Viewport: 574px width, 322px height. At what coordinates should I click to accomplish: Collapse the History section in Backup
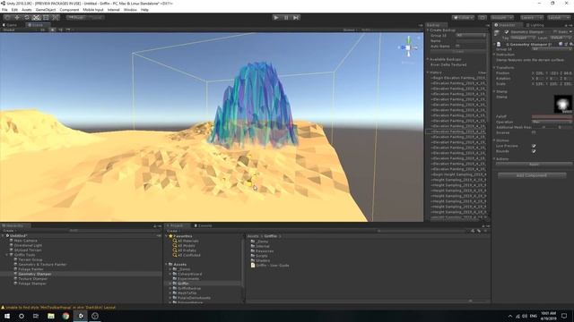coord(428,72)
